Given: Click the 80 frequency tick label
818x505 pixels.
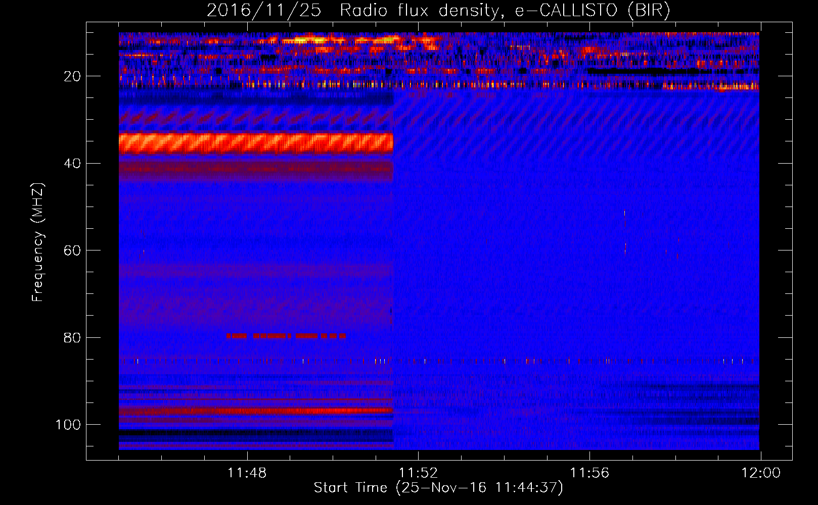Looking at the screenshot, I should 72,338.
